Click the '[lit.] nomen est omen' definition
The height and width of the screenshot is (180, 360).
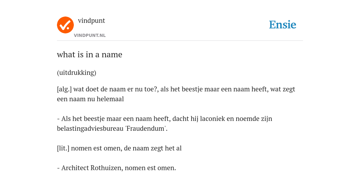(x=120, y=148)
